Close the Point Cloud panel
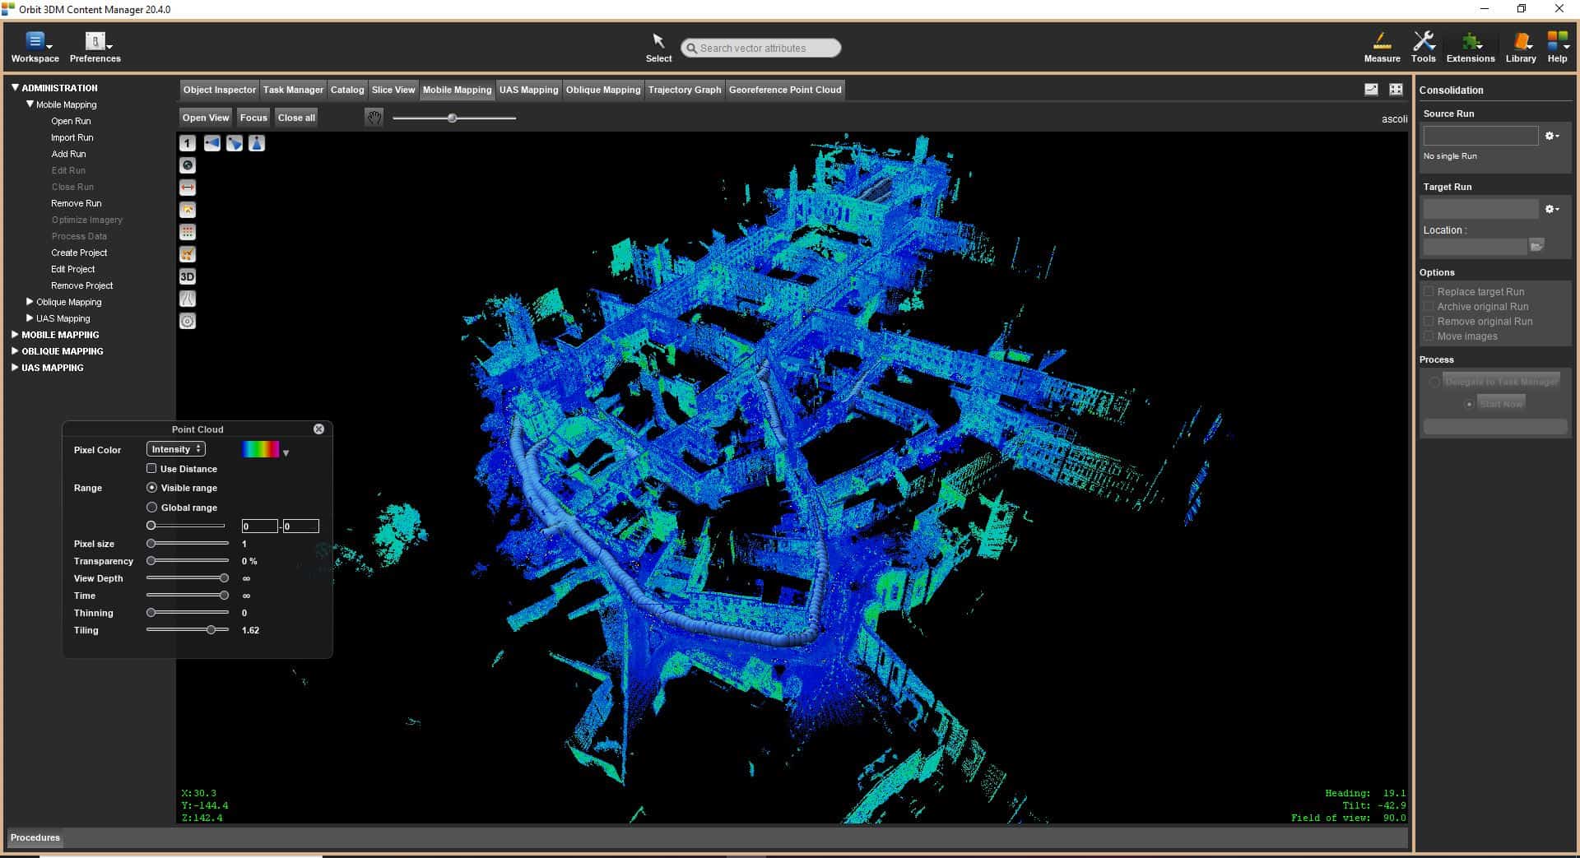Screen dimensions: 1580x858 coord(318,429)
